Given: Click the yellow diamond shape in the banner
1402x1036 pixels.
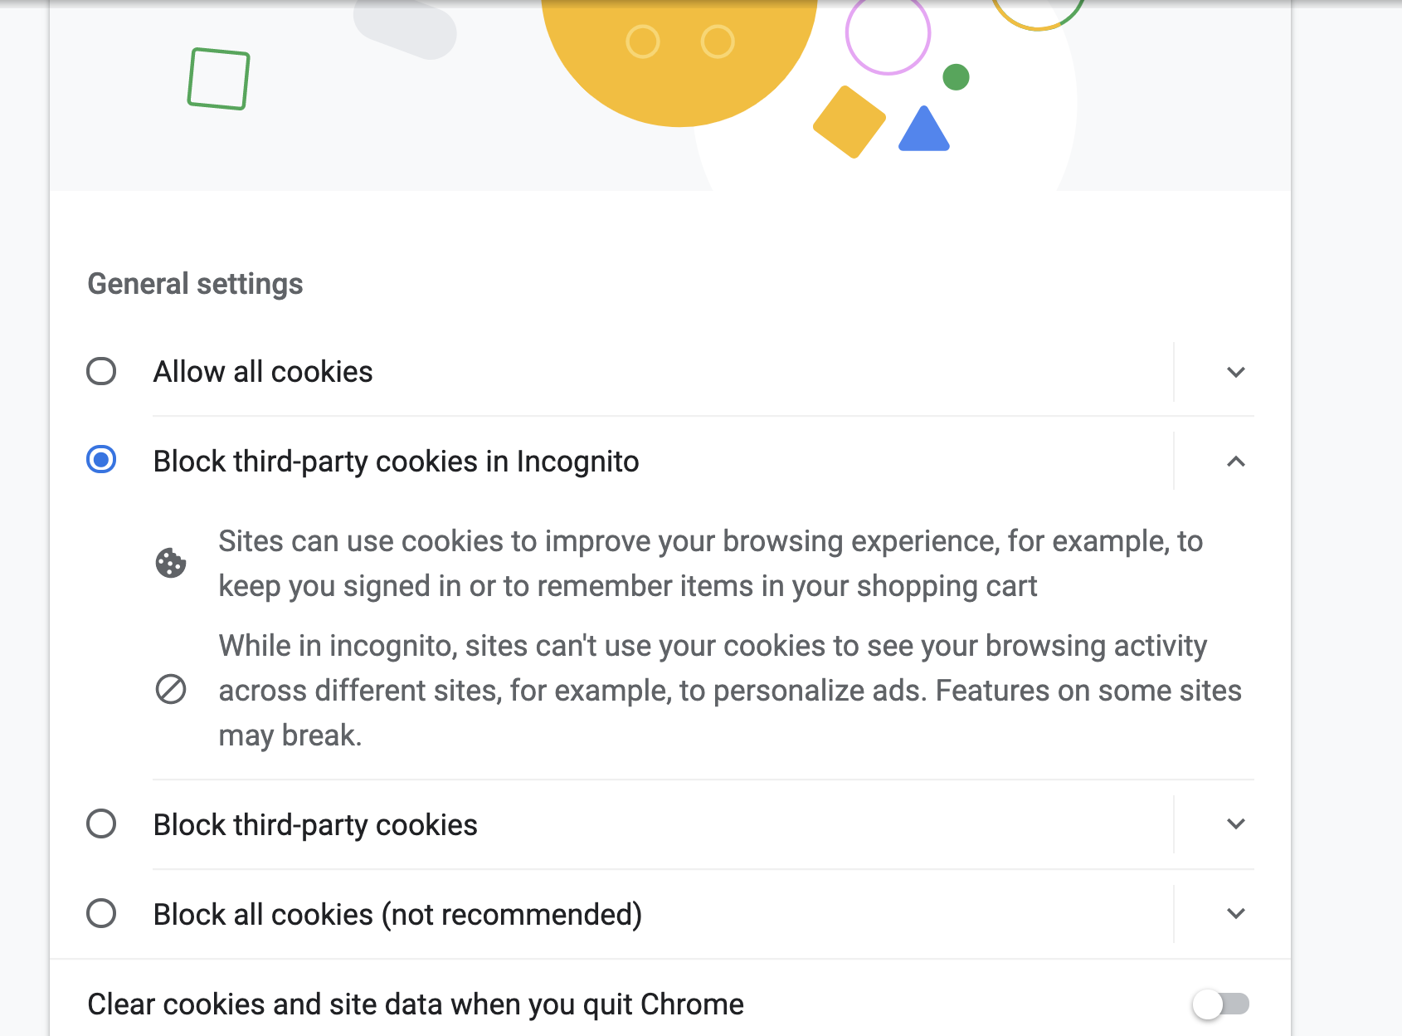Looking at the screenshot, I should coord(849,121).
